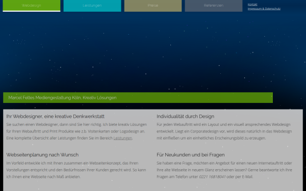The width and height of the screenshot is (306, 191).
Task: Click paragraph starting Sie haben eine Frage
Action: point(224,170)
